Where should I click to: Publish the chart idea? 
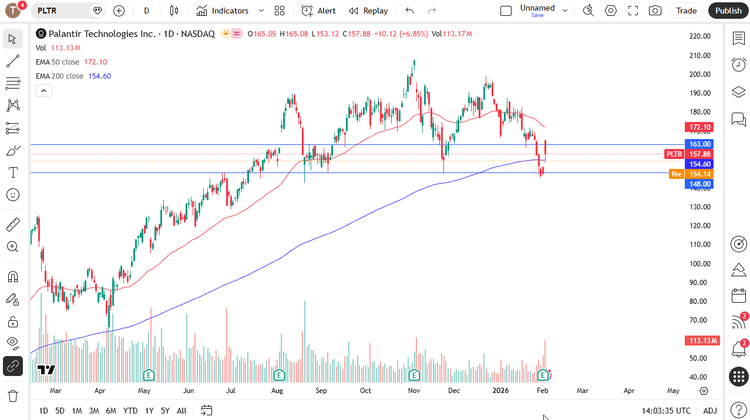pos(728,11)
